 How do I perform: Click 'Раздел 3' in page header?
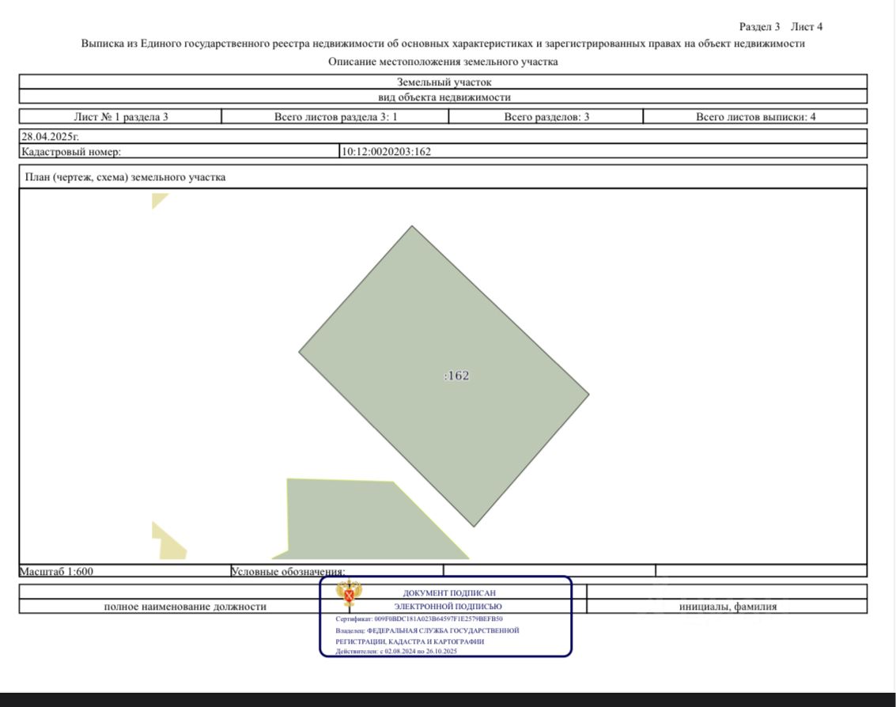click(x=759, y=26)
